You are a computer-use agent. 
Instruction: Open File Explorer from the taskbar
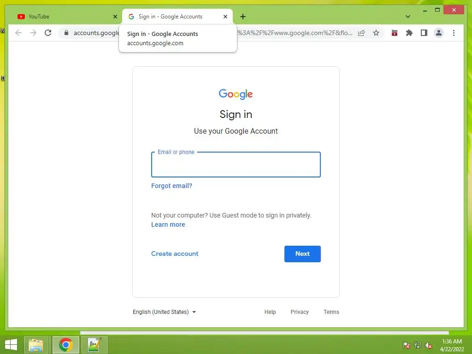[x=36, y=345]
